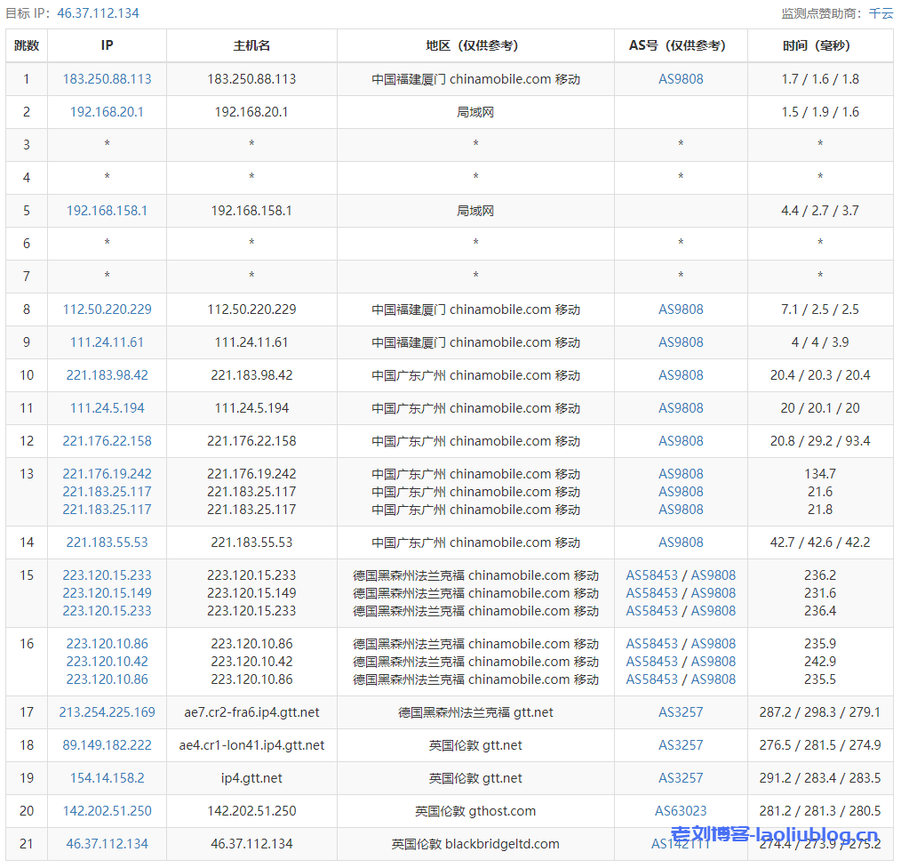Click the 192.168.20.1 IP link

(x=107, y=112)
